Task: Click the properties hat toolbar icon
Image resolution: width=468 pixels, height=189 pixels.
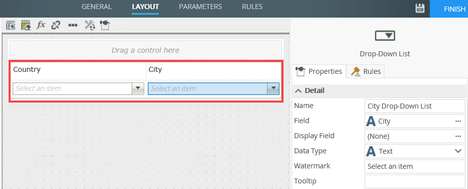Action: pos(105,25)
